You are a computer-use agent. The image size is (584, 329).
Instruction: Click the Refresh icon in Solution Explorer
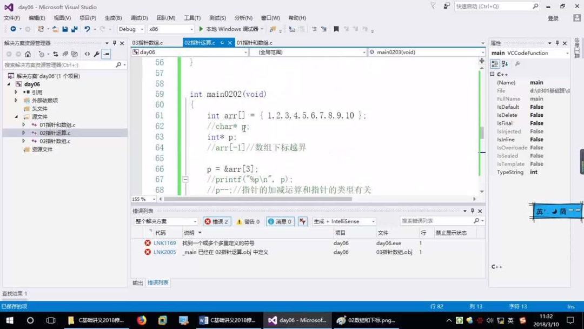pyautogui.click(x=56, y=54)
